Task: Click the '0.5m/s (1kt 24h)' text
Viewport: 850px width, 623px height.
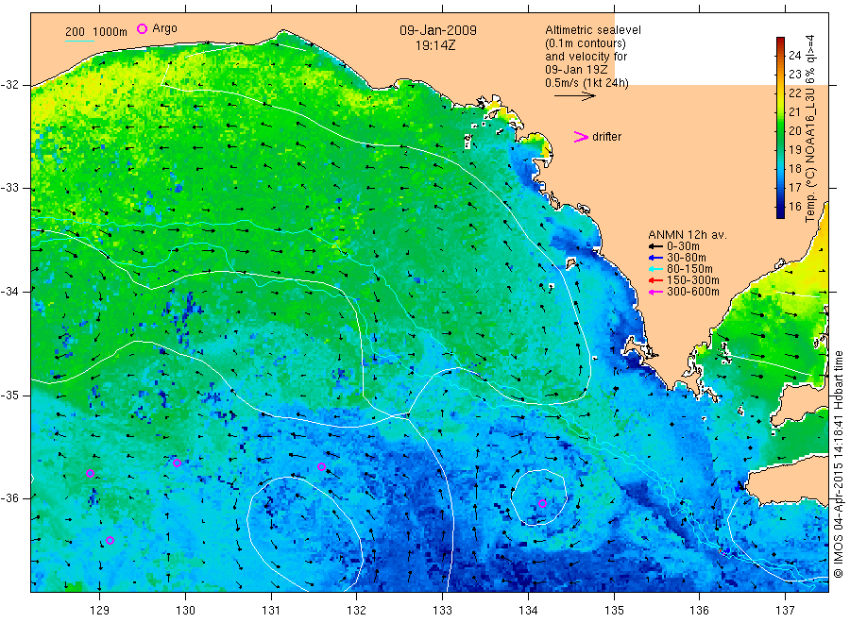Action: 587,83
